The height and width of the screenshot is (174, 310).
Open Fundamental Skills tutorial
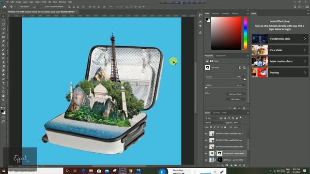[x=280, y=39]
